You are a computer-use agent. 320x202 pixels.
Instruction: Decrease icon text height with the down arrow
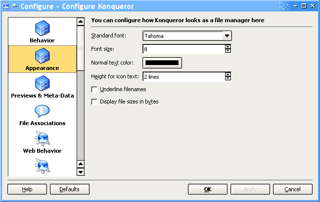pos(228,79)
